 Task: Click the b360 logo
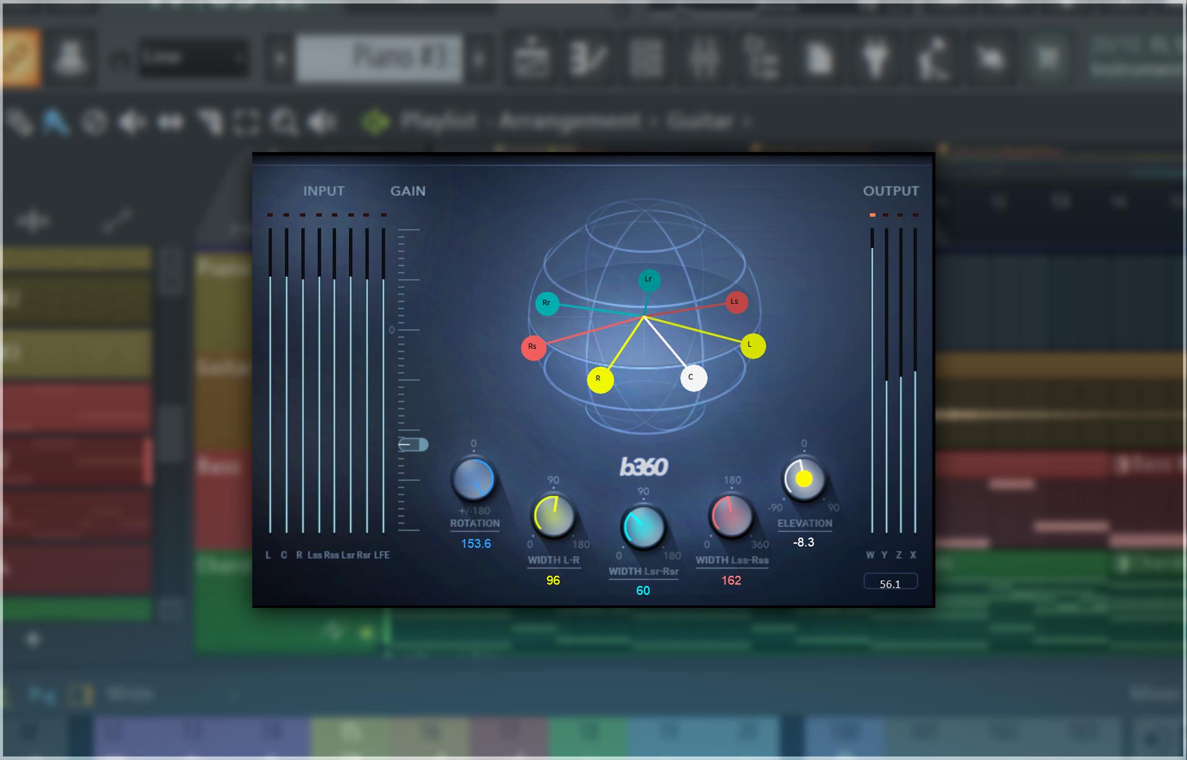pyautogui.click(x=644, y=467)
